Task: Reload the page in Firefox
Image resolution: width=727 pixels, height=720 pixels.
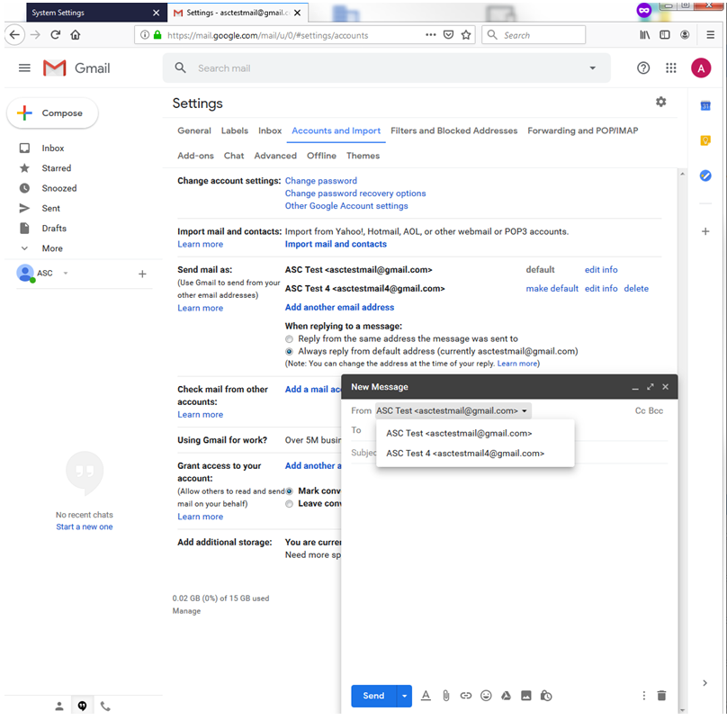Action: pyautogui.click(x=55, y=35)
